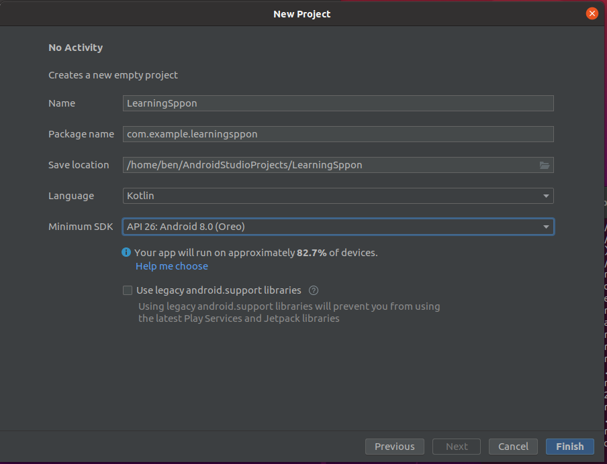Click the Minimum SDK label

click(x=81, y=227)
